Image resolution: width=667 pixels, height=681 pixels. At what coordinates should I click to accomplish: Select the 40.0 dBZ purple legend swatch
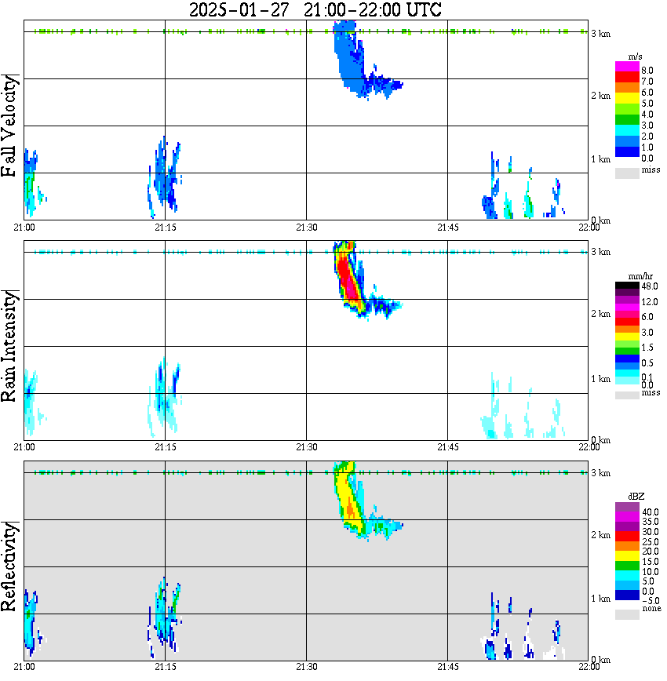coord(627,508)
